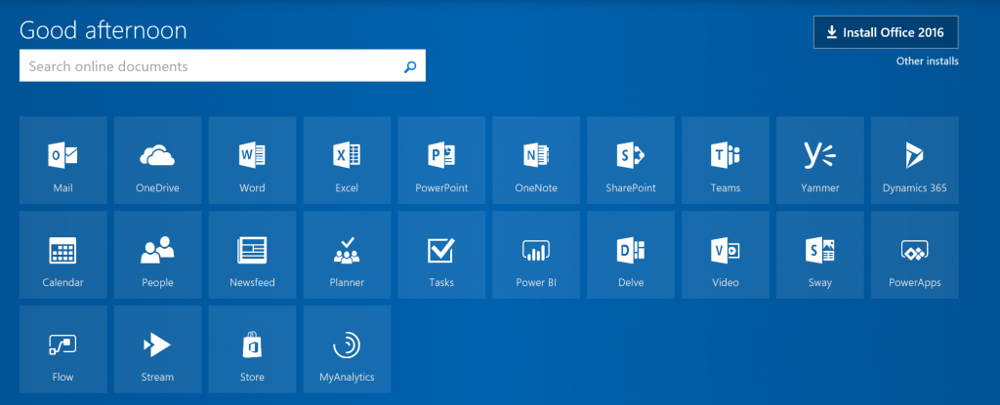Click the magnifier search icon
The height and width of the screenshot is (405, 1000).
coord(410,66)
